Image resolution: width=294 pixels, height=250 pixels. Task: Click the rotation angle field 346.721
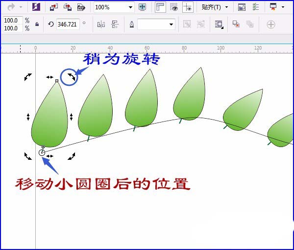[68, 24]
